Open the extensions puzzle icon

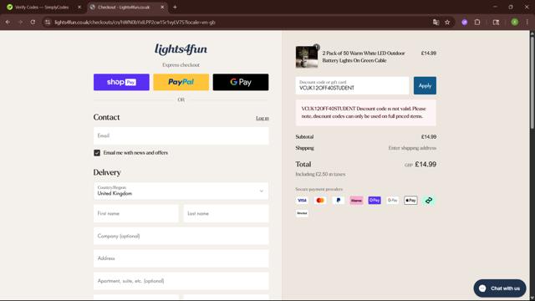[x=477, y=23]
